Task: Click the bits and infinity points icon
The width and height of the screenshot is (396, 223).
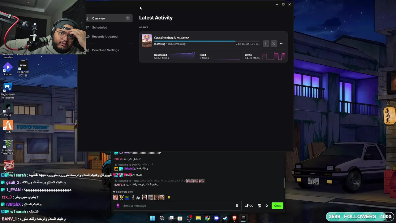Action: click(249, 206)
